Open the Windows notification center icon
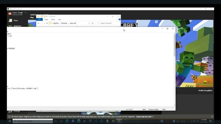 [211, 121]
